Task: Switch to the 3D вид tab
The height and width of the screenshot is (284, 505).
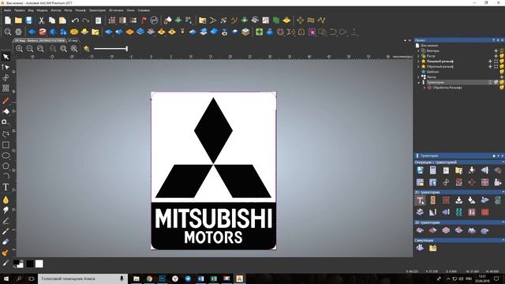Action: coord(73,40)
